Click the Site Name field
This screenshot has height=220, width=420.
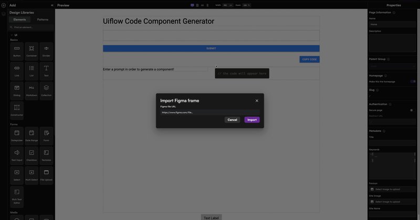click(392, 214)
